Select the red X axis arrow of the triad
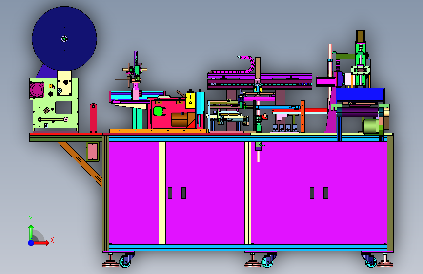The width and height of the screenshot is (423, 274). point(42,243)
